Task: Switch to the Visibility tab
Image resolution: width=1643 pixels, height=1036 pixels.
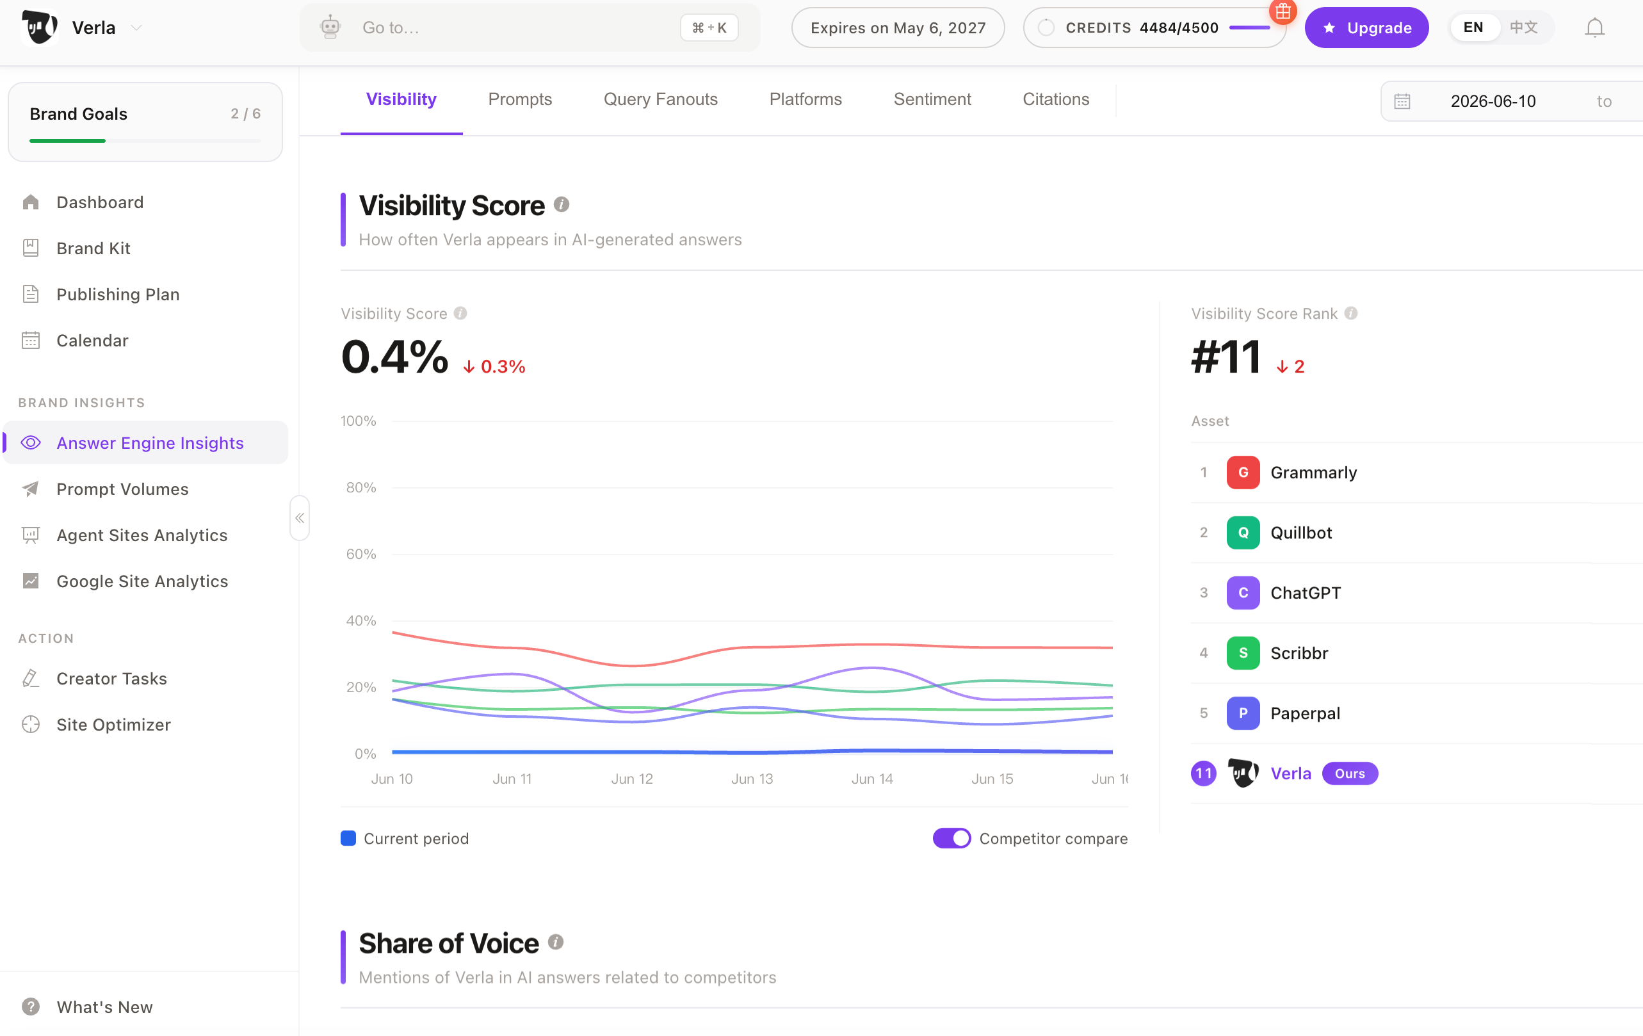Action: coord(401,99)
